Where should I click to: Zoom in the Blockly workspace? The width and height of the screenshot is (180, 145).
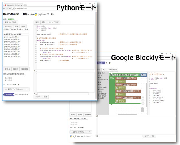click(x=143, y=101)
